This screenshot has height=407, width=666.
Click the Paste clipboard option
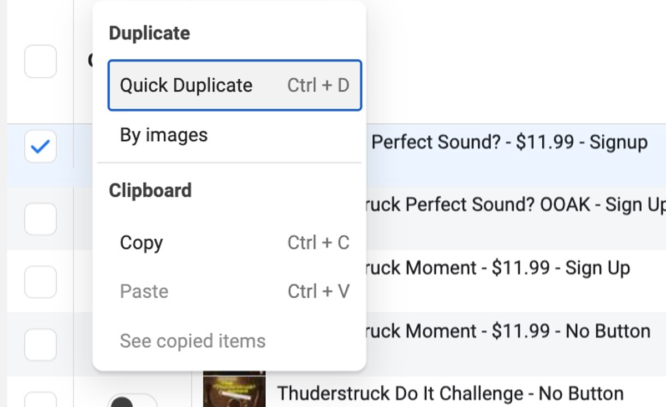coord(144,291)
